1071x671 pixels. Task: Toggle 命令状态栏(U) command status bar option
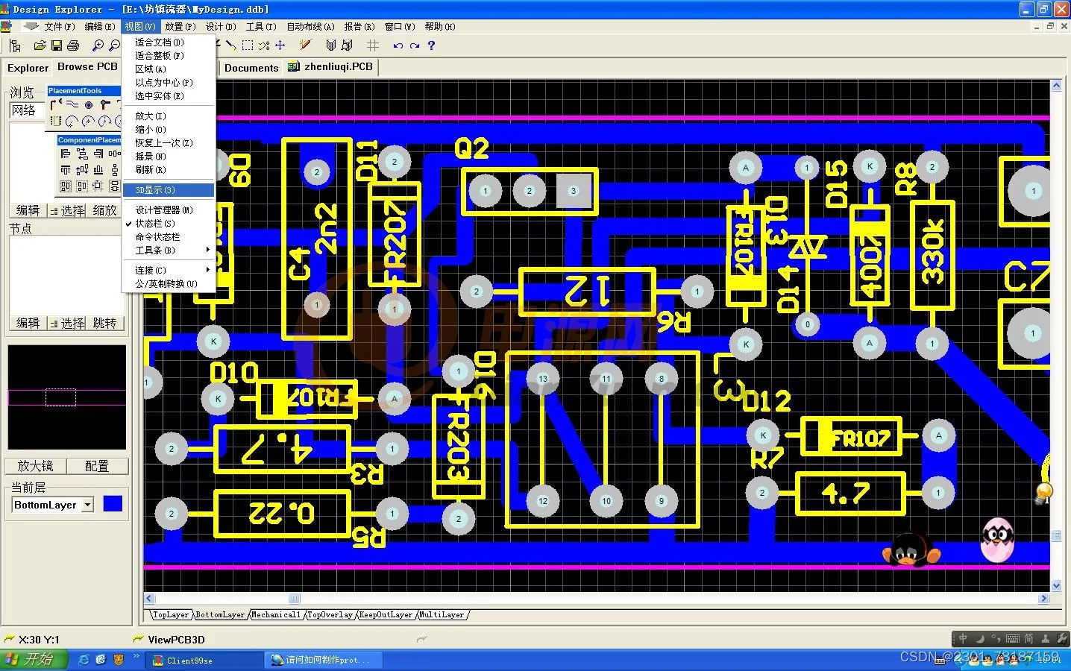[x=158, y=236]
